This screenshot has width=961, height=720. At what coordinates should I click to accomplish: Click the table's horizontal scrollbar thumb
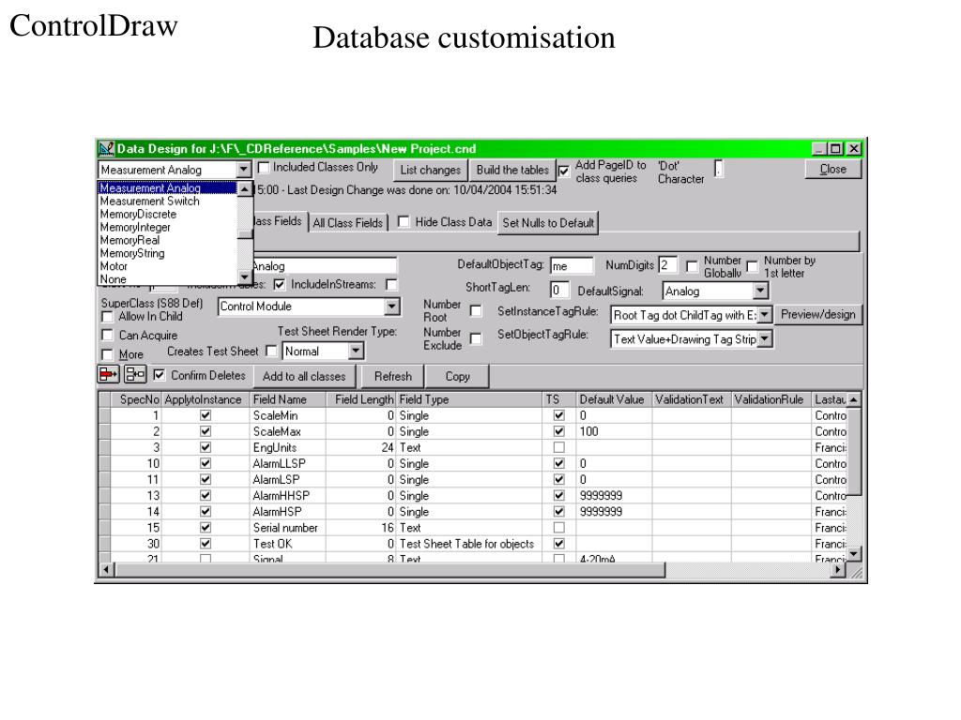click(390, 571)
